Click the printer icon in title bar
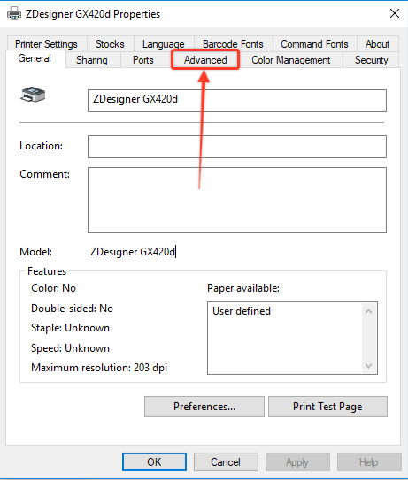The width and height of the screenshot is (408, 480). coord(14,14)
